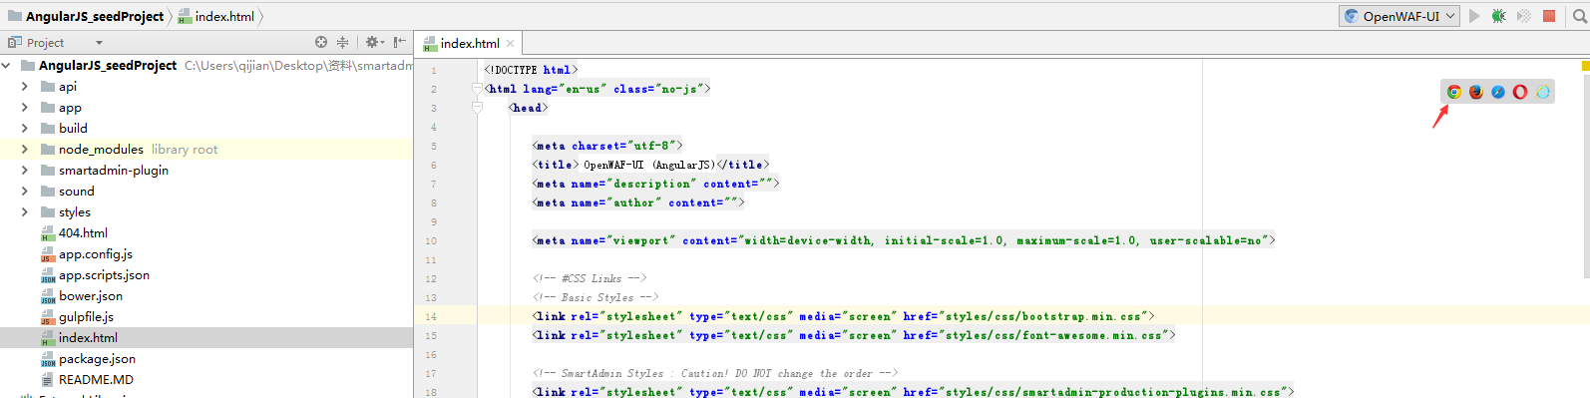Open Project panel settings gear
1590x398 pixels.
click(x=373, y=42)
